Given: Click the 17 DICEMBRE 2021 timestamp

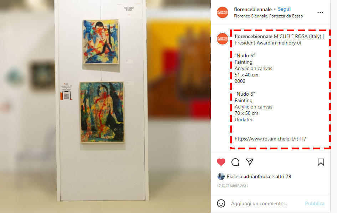Looking at the screenshot, I should [232, 186].
